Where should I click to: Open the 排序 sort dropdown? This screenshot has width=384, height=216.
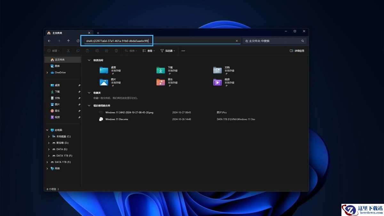(x=131, y=51)
